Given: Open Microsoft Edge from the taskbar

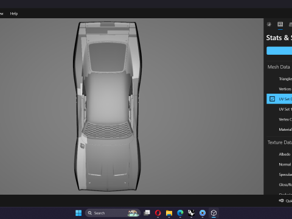Looking at the screenshot, I should tap(180, 213).
